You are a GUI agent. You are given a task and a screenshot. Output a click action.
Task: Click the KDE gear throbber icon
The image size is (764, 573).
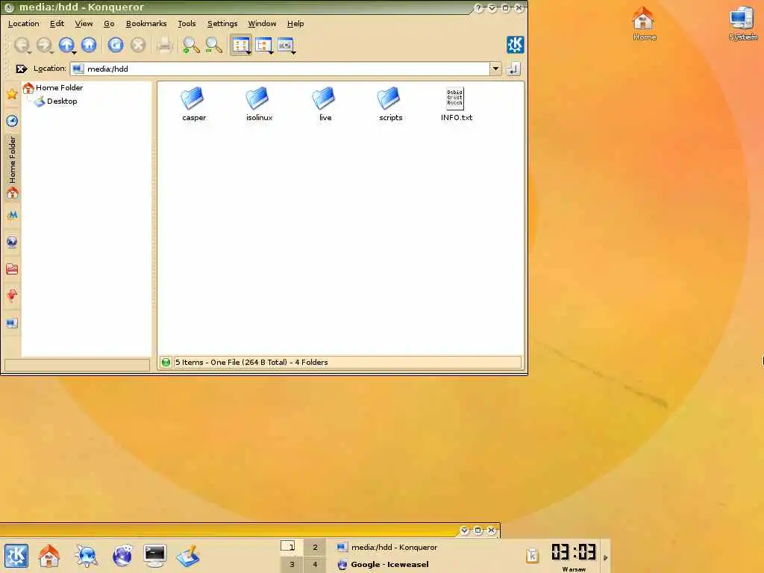tap(515, 45)
